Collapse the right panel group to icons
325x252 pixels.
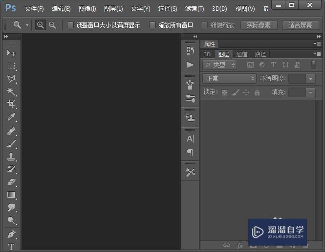click(x=319, y=37)
